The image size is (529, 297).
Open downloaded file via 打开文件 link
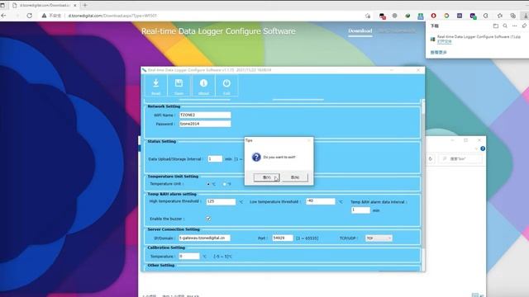pyautogui.click(x=445, y=41)
